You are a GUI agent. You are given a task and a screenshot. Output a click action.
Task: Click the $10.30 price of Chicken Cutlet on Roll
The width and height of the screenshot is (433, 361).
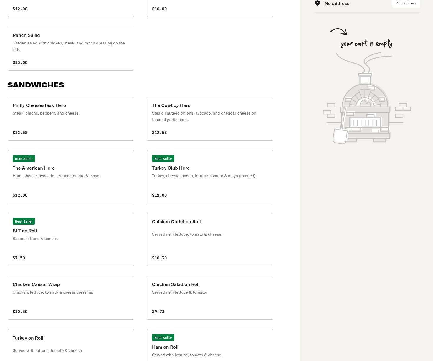click(159, 258)
